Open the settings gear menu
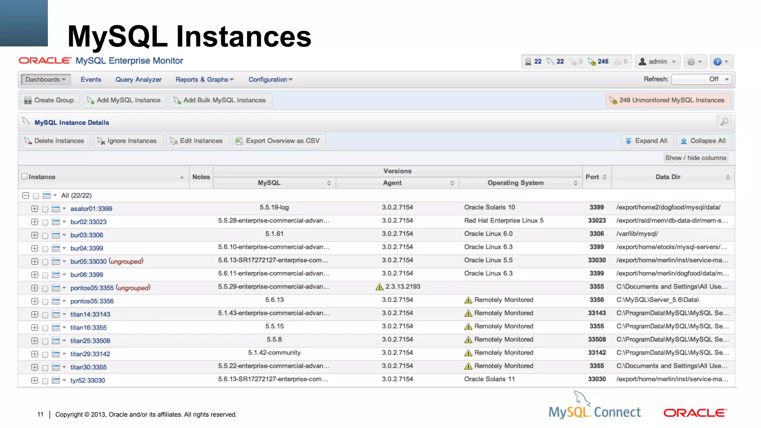 pos(695,62)
